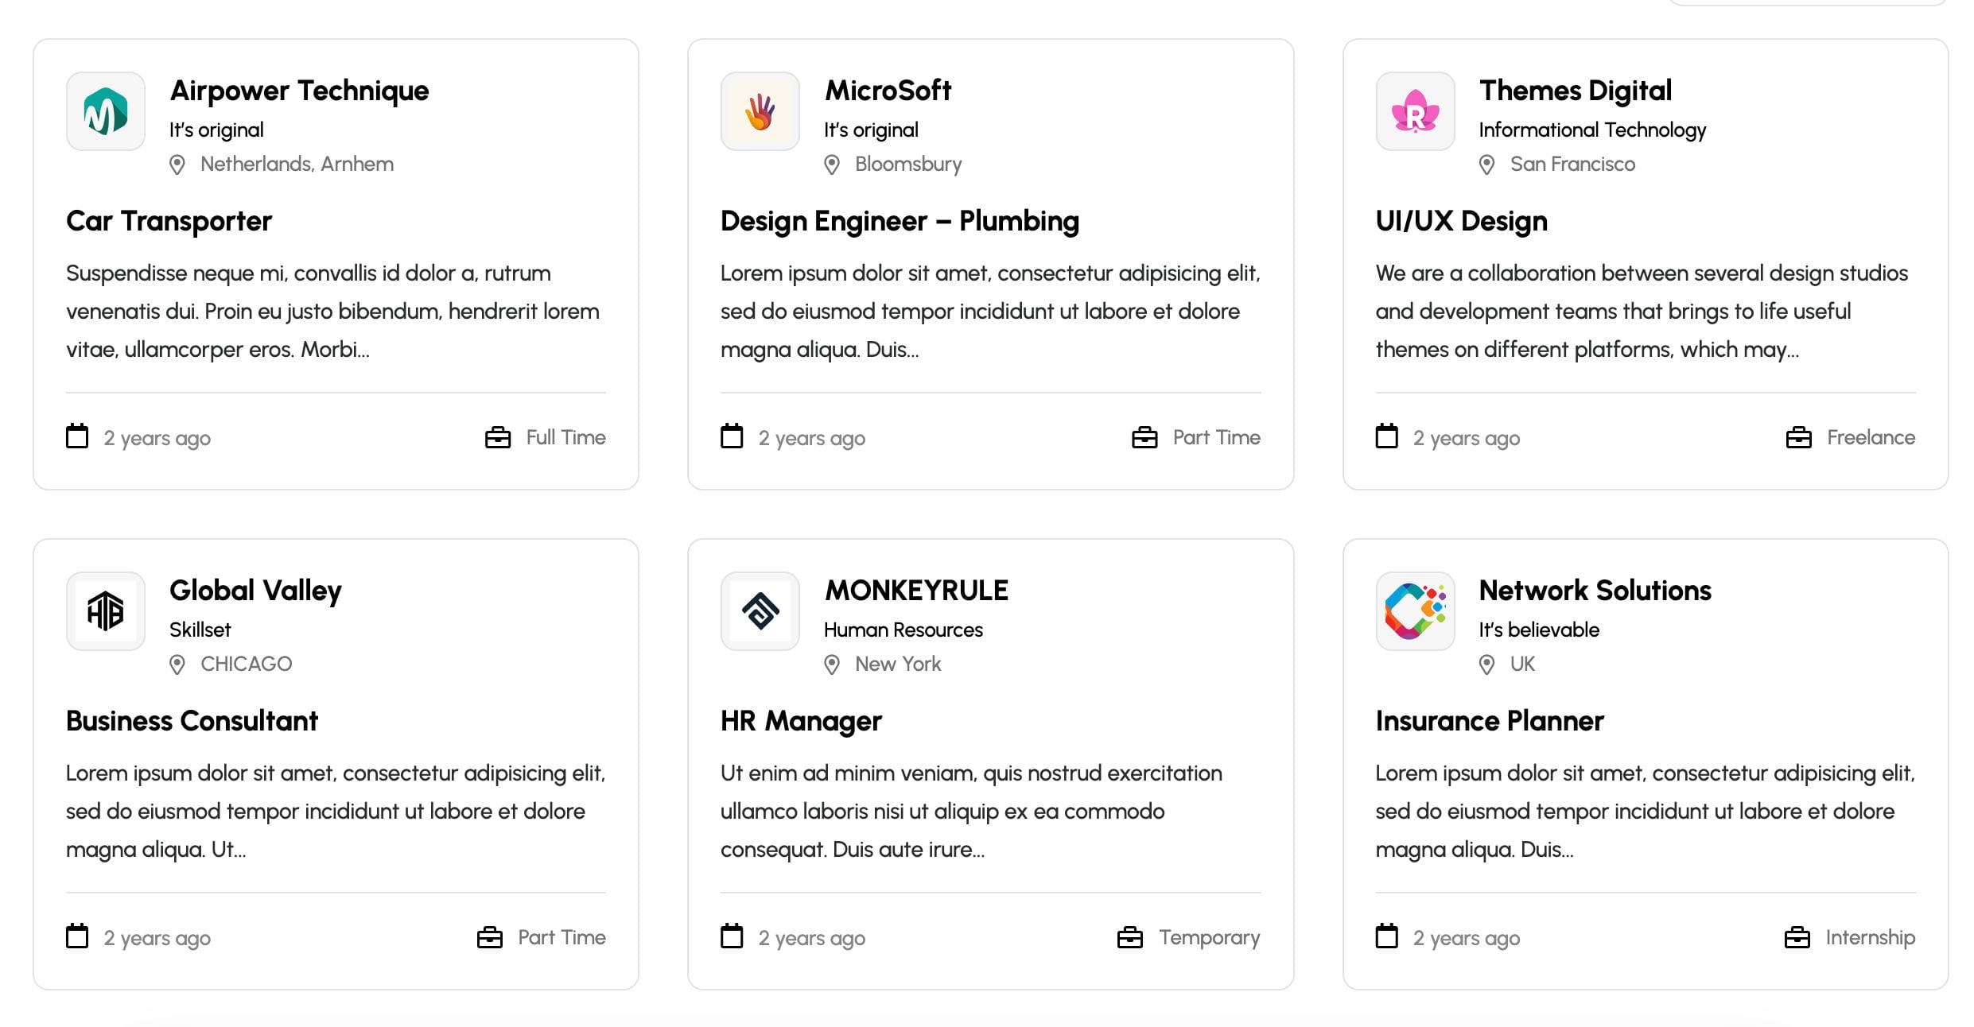This screenshot has width=1974, height=1027.
Task: Open the Insurance Planner listing
Action: pos(1489,721)
